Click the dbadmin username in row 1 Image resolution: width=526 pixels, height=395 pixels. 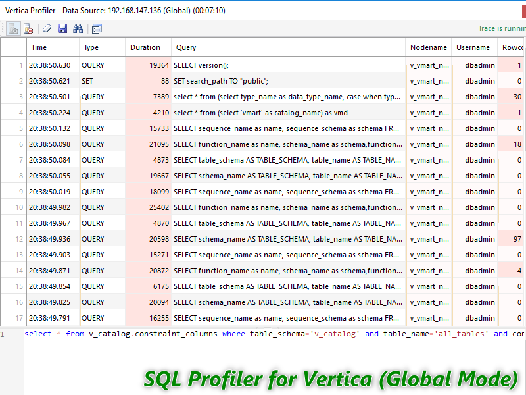[474, 65]
